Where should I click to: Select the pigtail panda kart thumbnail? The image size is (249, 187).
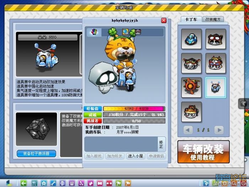coord(191,63)
